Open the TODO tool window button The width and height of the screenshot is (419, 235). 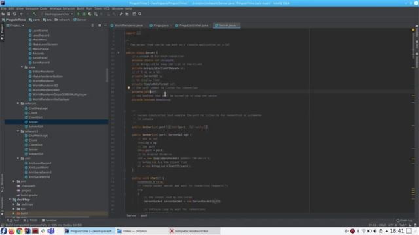31,221
